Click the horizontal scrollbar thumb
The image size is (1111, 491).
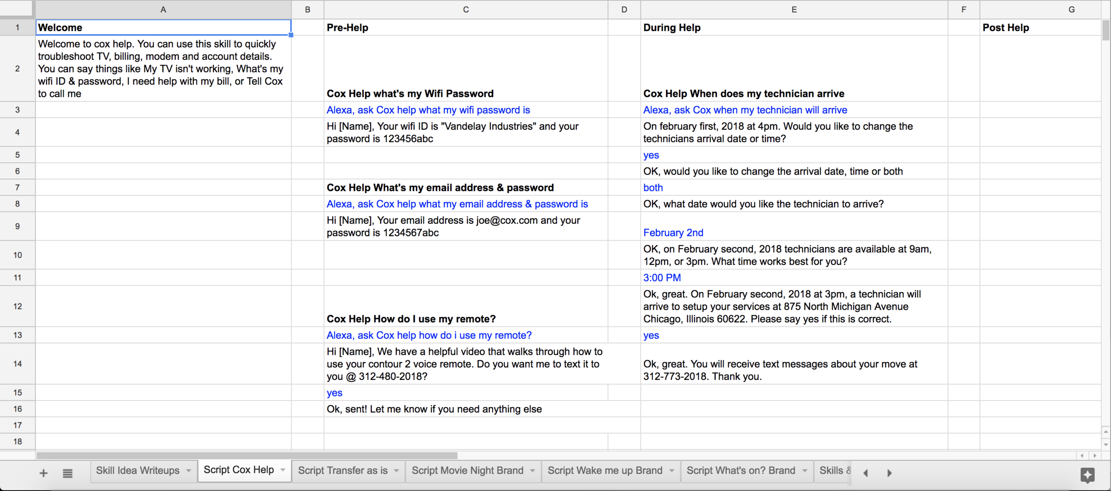point(247,456)
